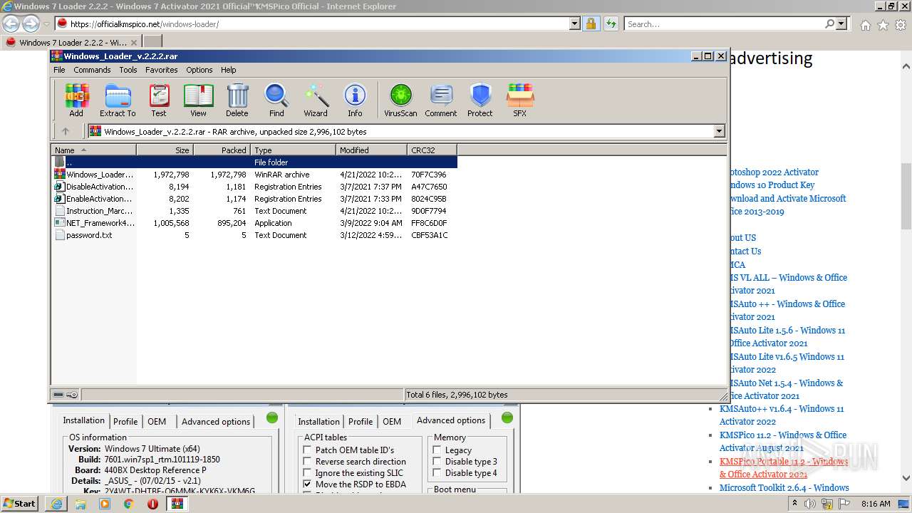Open the IE home page icon
The image size is (912, 513).
[865, 25]
